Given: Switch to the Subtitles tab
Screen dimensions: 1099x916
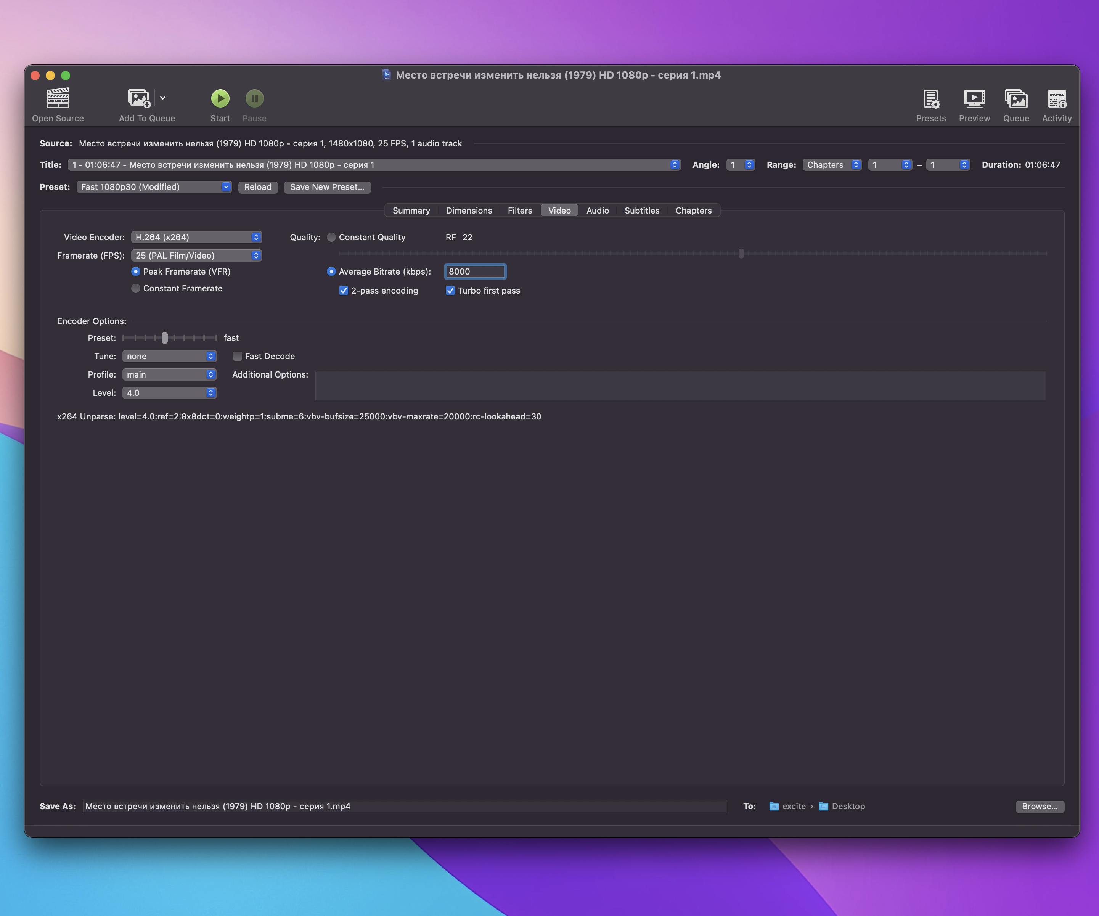Looking at the screenshot, I should [x=642, y=211].
